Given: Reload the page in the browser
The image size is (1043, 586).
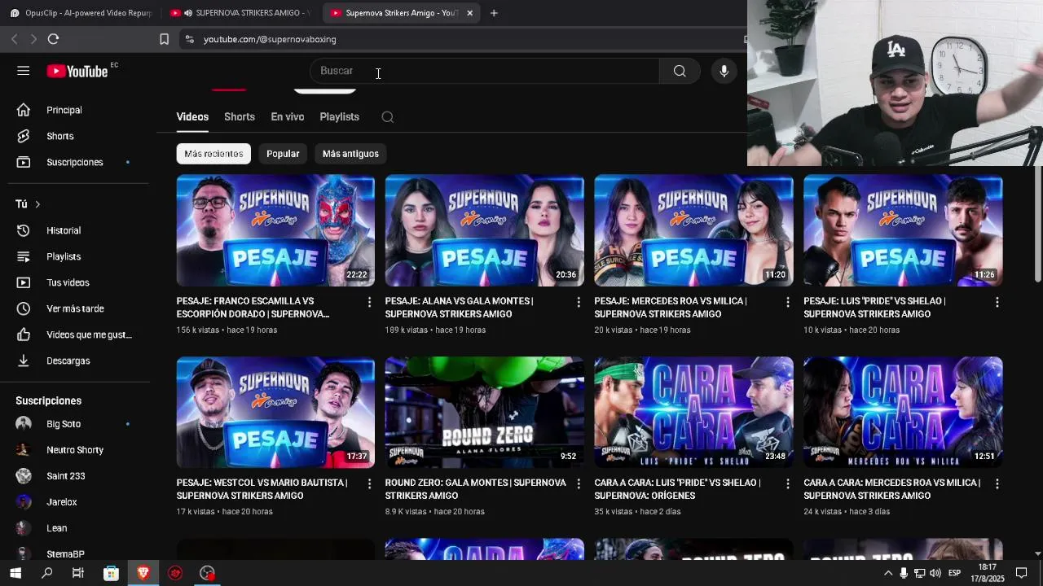Looking at the screenshot, I should click(53, 39).
